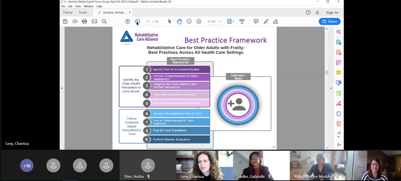This screenshot has height=181, width=401.
Task: Click the vertical scrollbar down arrow
Action: tap(326, 148)
